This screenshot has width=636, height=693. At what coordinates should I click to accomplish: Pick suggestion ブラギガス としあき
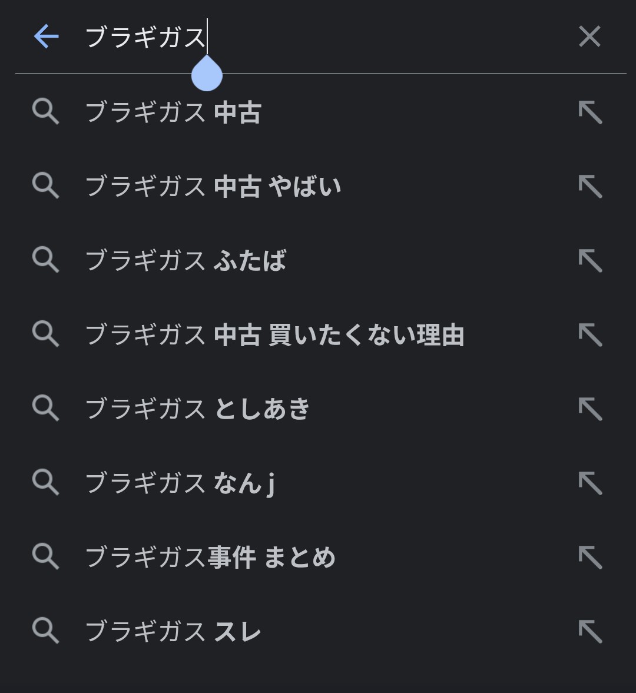(x=197, y=409)
